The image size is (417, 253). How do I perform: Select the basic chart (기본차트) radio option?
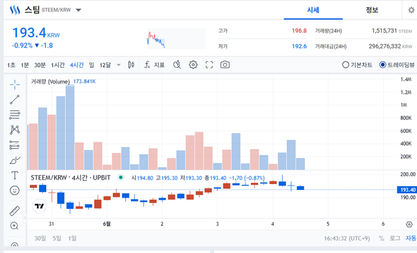tap(357, 65)
